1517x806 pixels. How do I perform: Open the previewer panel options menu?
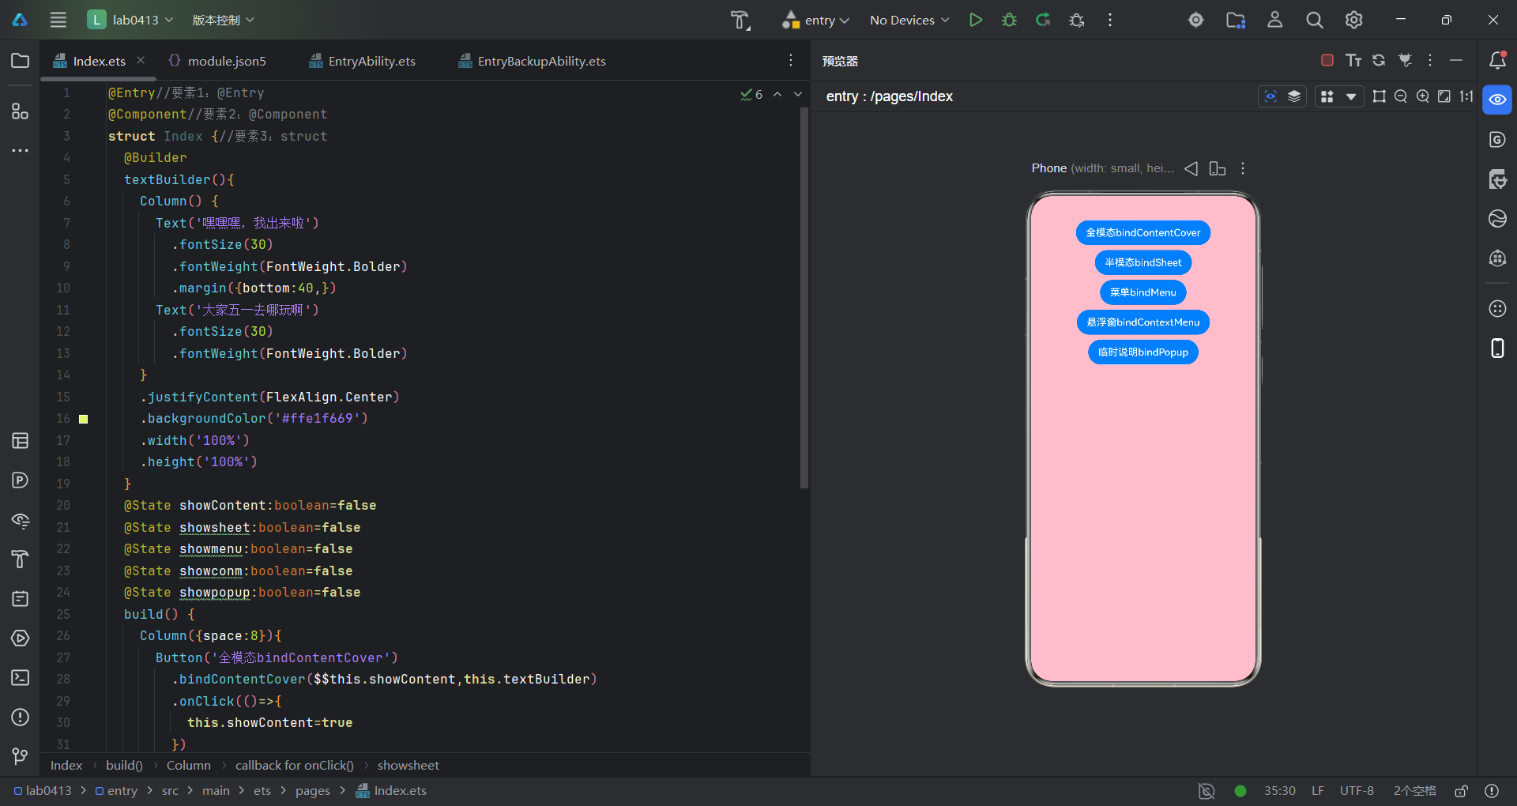click(1430, 60)
